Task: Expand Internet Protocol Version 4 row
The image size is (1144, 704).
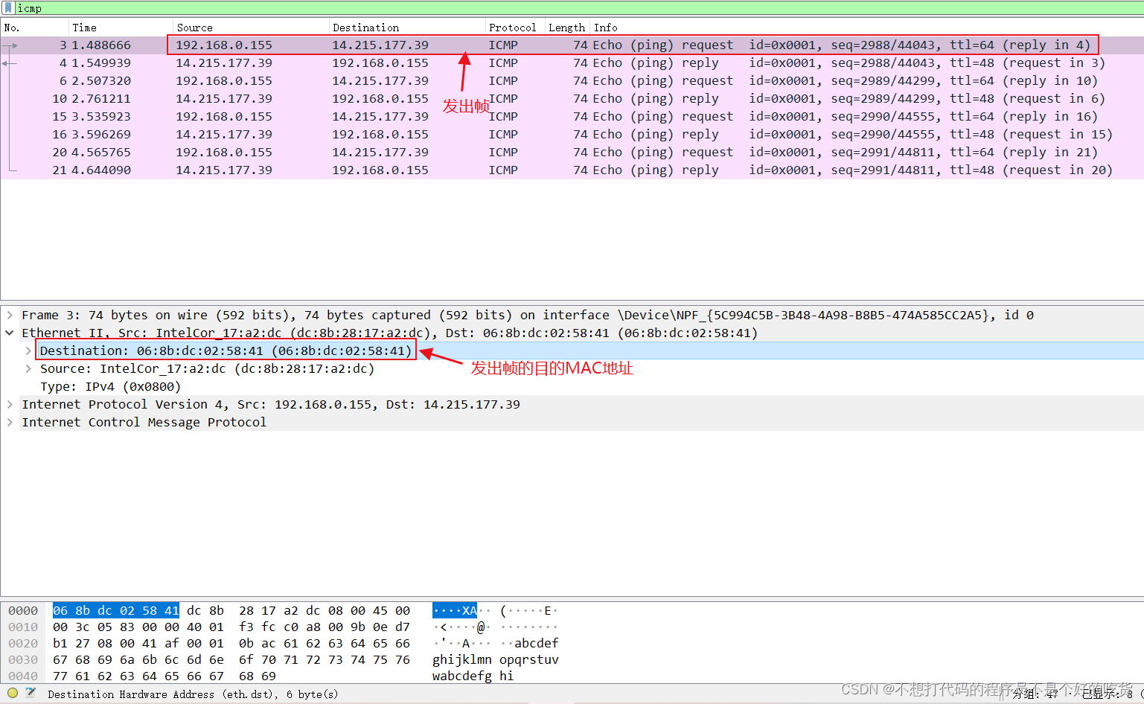Action: pos(10,404)
